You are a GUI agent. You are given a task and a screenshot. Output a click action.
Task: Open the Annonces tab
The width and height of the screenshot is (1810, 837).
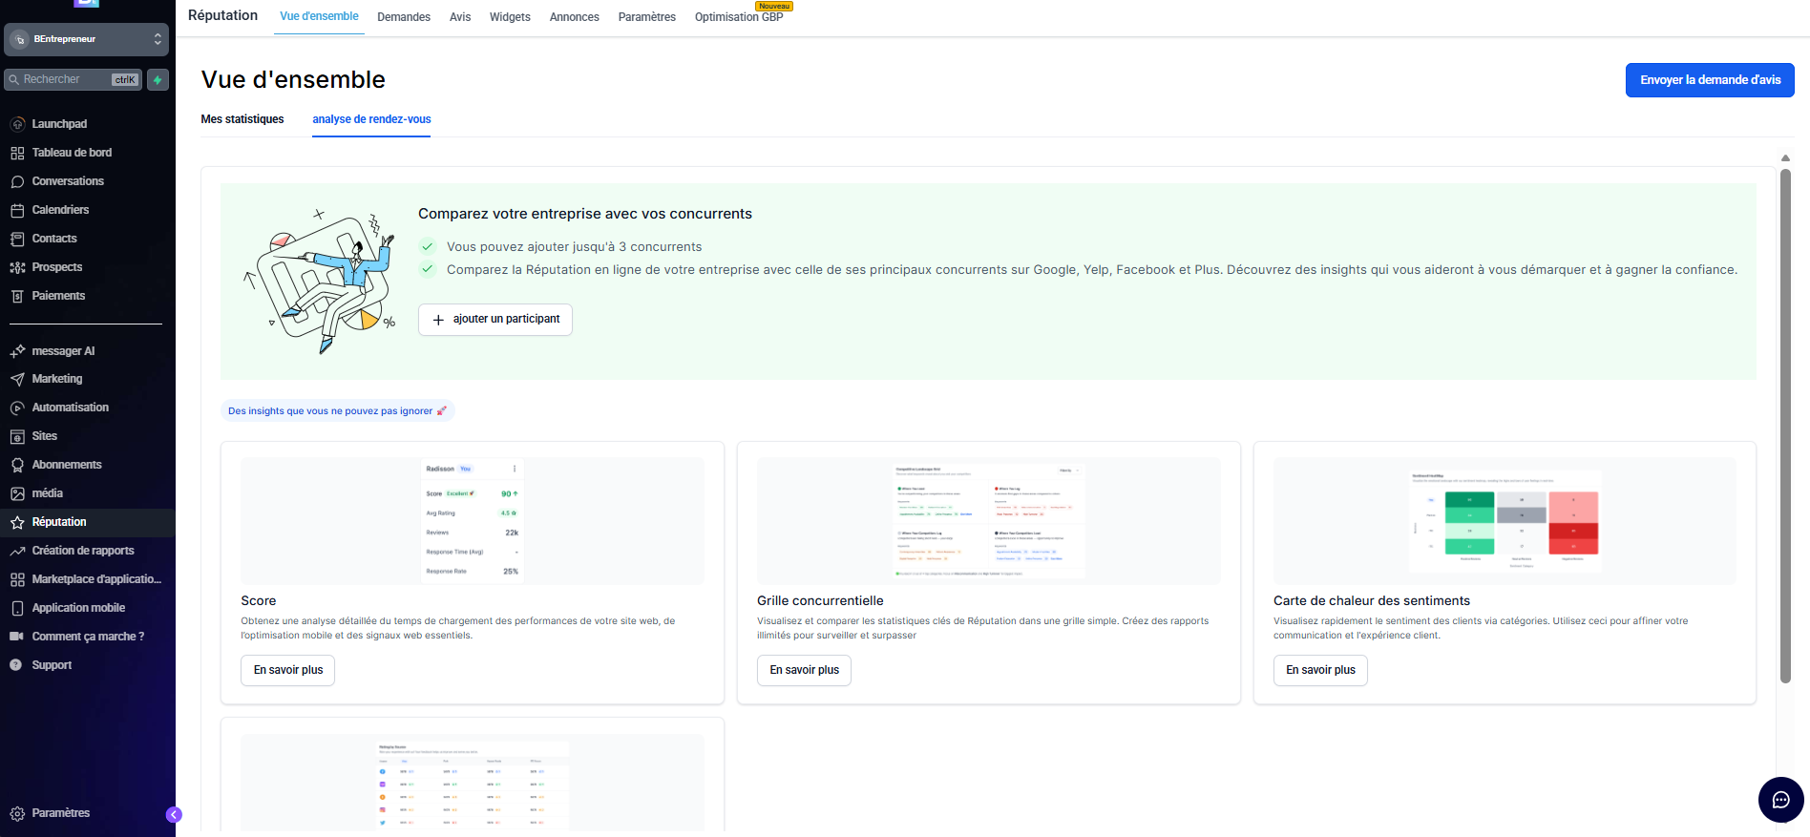tap(575, 17)
